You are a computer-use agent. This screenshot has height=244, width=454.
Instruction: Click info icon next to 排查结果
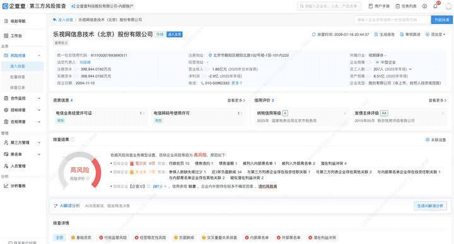(x=73, y=139)
